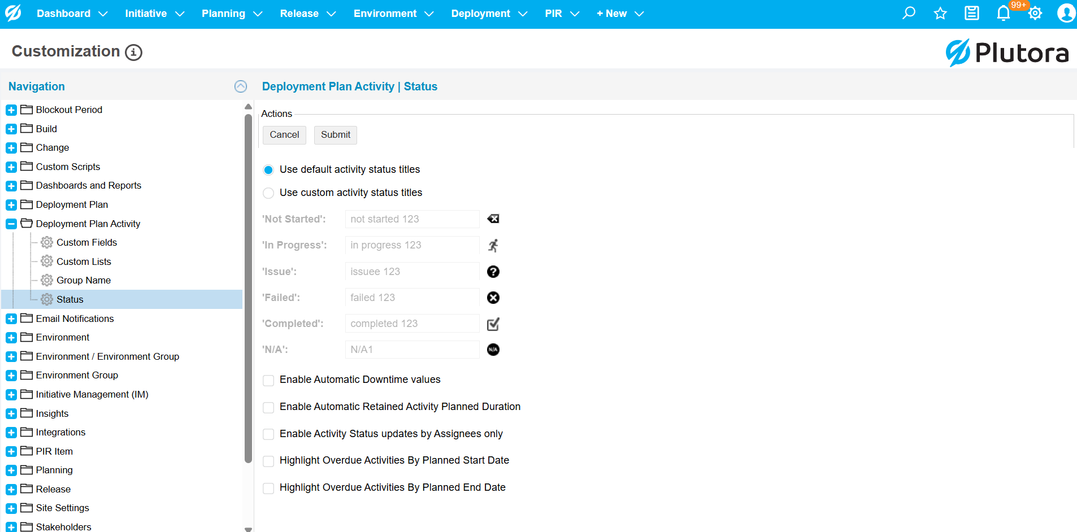Open favorites via the star icon
Viewport: 1077px width, 532px height.
pos(940,13)
